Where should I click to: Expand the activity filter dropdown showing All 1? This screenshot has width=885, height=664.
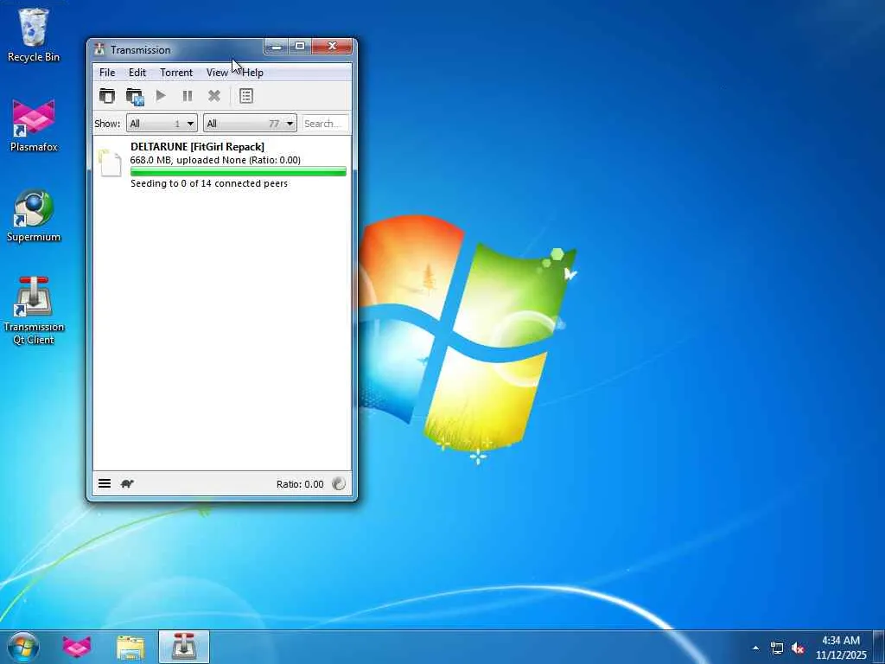162,123
